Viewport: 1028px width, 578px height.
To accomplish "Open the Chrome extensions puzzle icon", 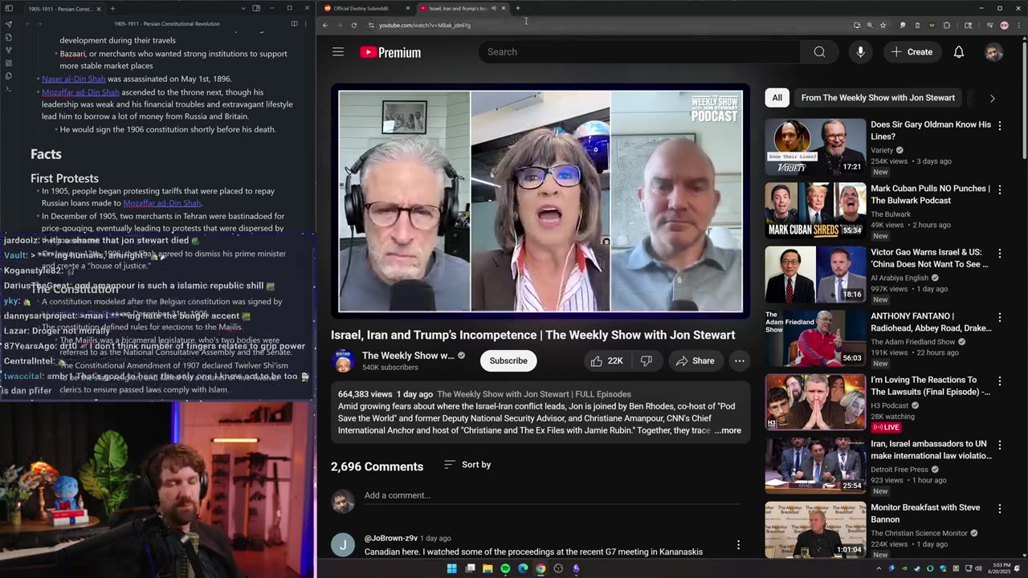I will tap(947, 25).
